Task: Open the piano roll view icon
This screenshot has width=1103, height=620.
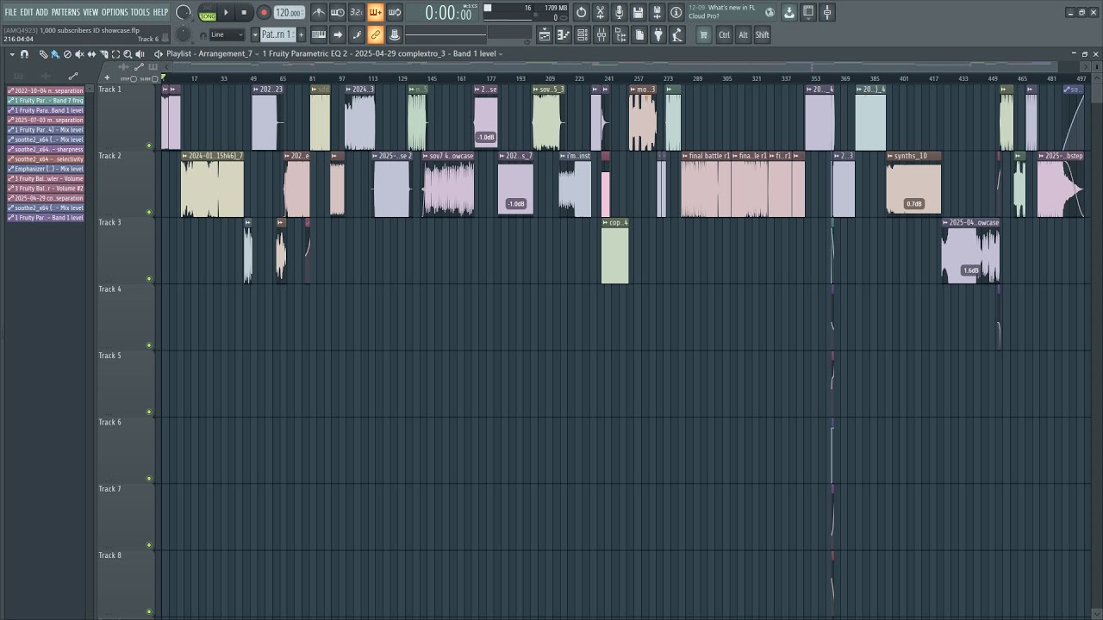Action: tap(564, 34)
